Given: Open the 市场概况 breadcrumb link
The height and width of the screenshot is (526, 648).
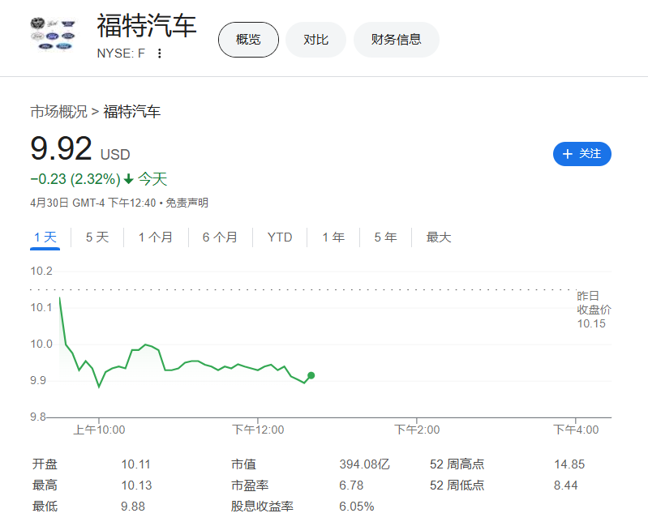Looking at the screenshot, I should point(58,112).
